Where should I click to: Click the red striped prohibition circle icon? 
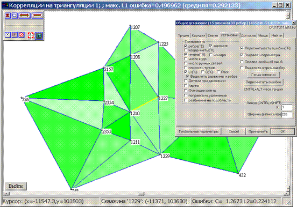(22, 35)
